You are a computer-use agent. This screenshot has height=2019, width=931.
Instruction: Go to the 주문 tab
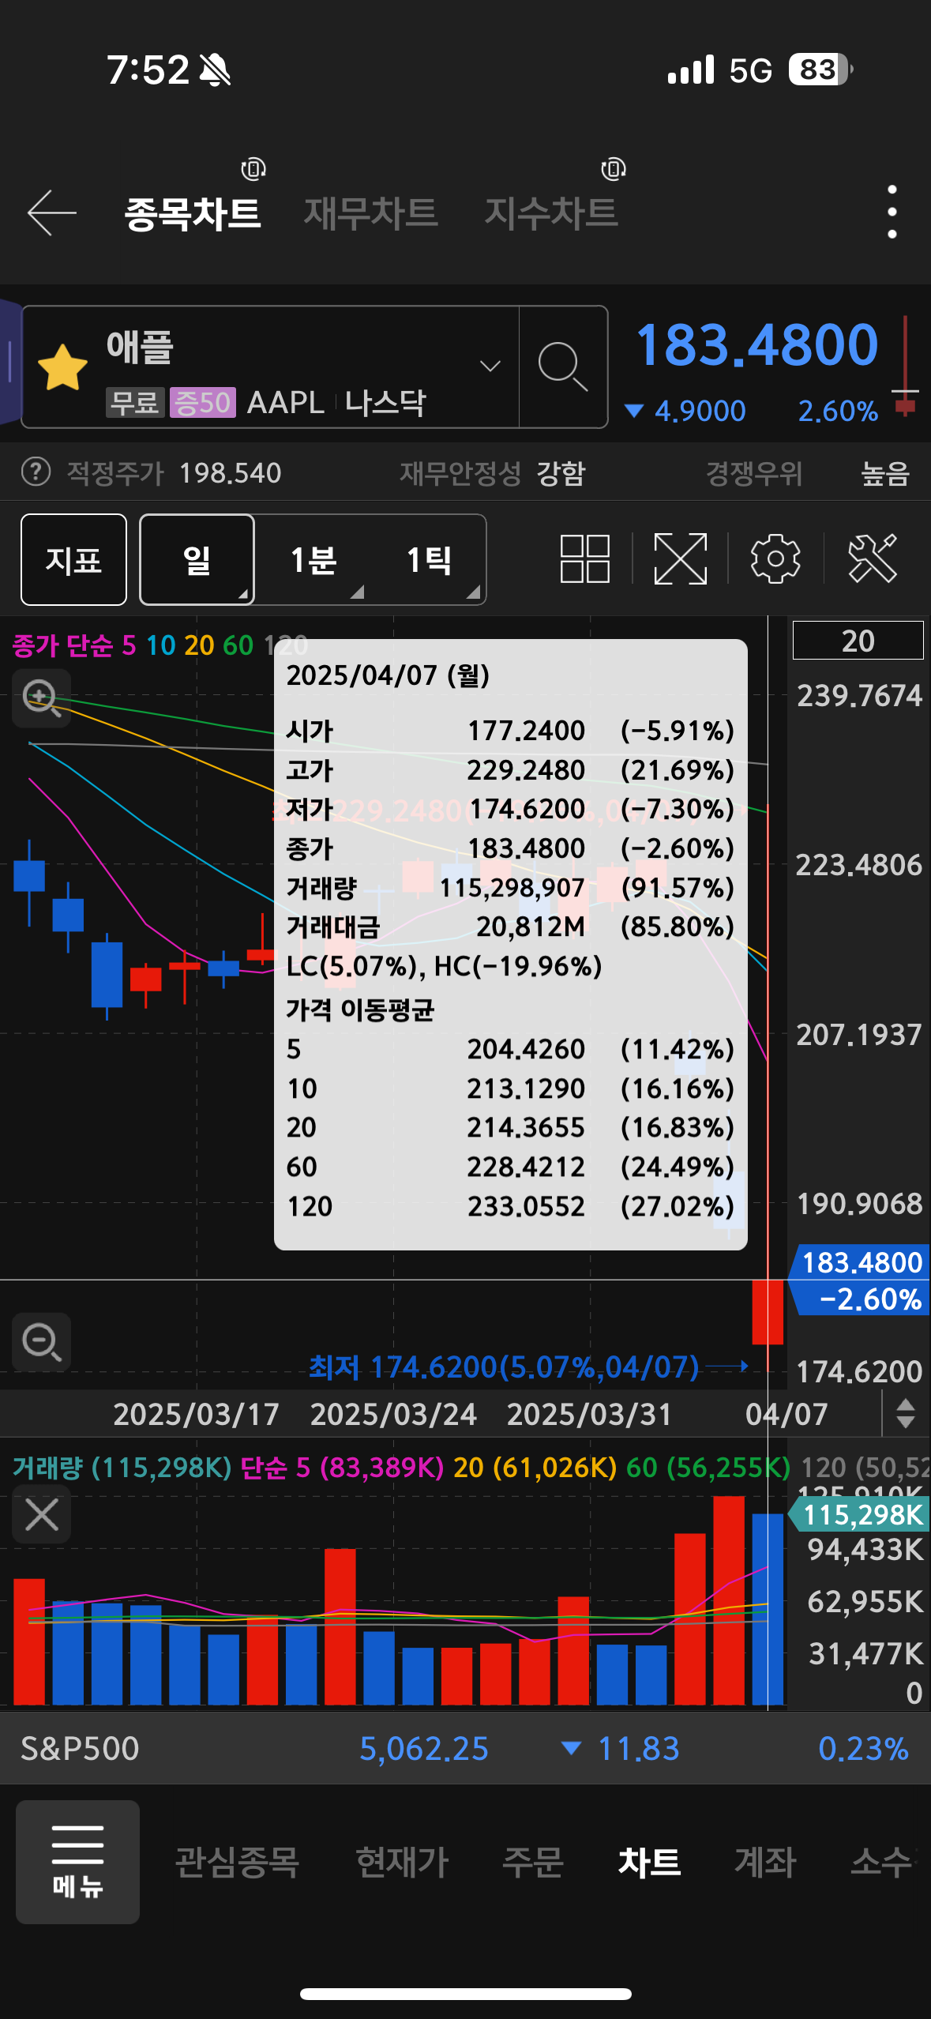click(x=533, y=1862)
